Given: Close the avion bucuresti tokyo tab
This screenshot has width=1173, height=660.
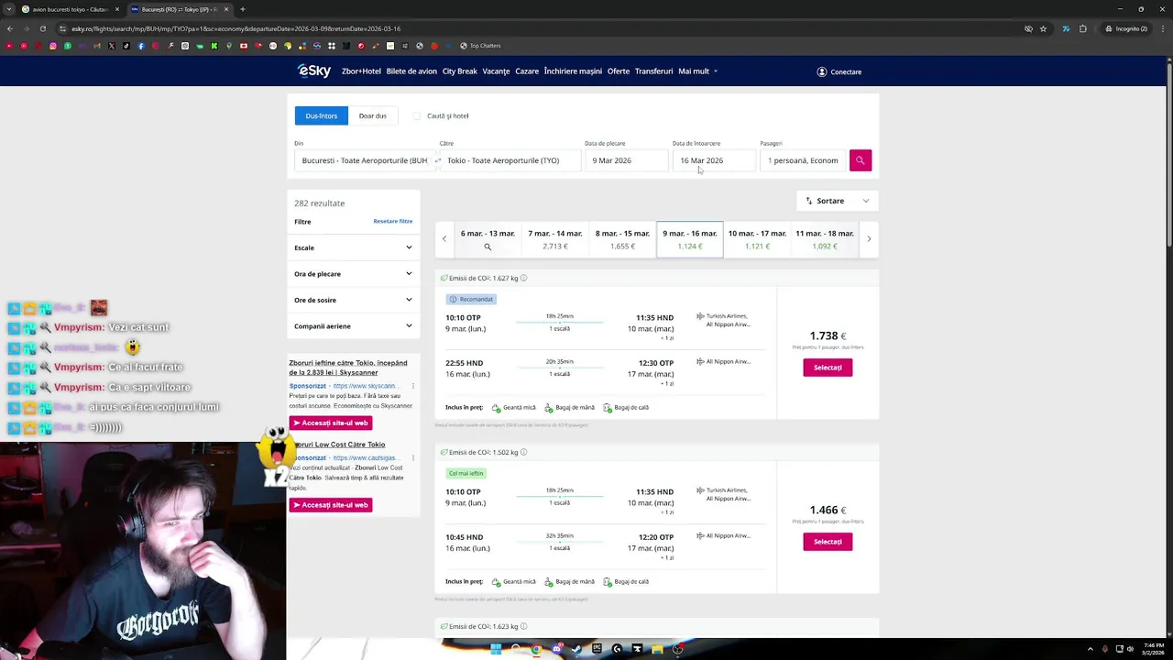Looking at the screenshot, I should [x=116, y=9].
